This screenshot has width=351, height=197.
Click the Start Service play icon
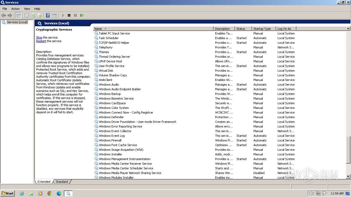[x=63, y=15]
